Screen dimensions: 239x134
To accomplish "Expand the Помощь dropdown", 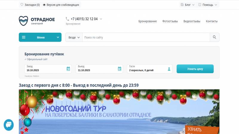I will pos(207,5).
